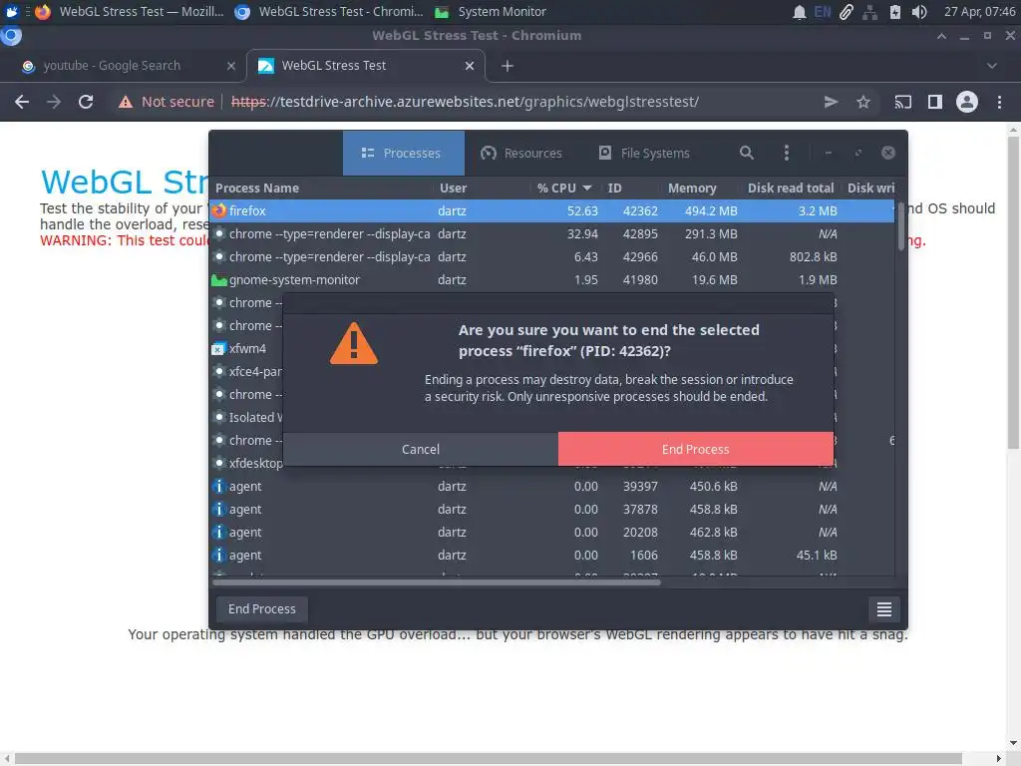Focus the Chromium address bar URL
1021x766 pixels.
pos(465,102)
